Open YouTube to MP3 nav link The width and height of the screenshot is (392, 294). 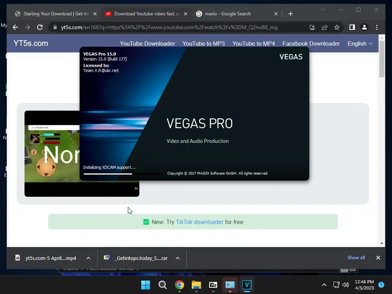click(204, 44)
